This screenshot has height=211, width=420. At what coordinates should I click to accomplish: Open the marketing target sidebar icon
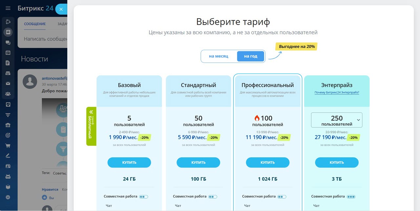pyautogui.click(x=8, y=135)
